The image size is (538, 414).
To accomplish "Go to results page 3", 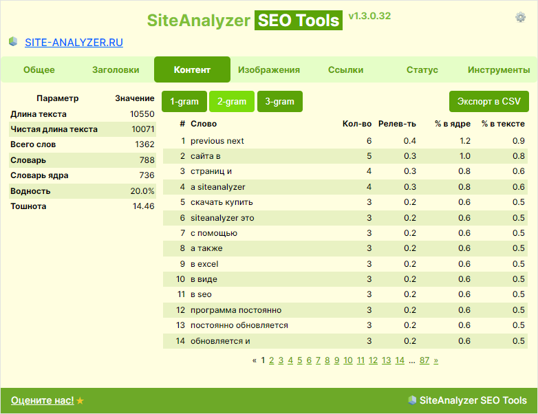I will (x=281, y=360).
